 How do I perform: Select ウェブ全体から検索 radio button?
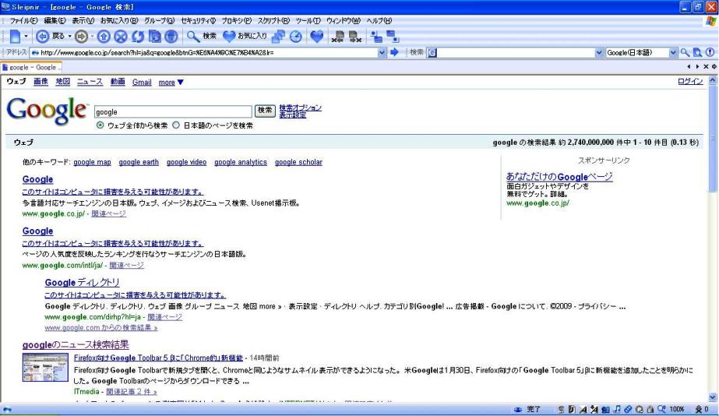click(100, 125)
